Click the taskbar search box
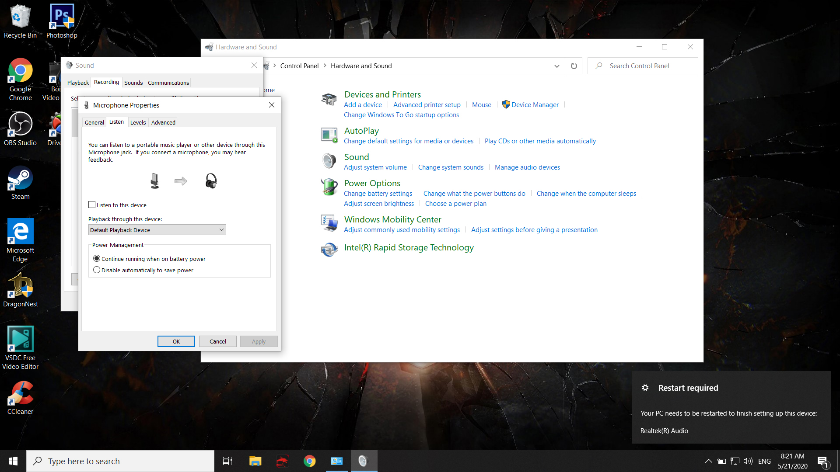The height and width of the screenshot is (472, 840). 120,461
